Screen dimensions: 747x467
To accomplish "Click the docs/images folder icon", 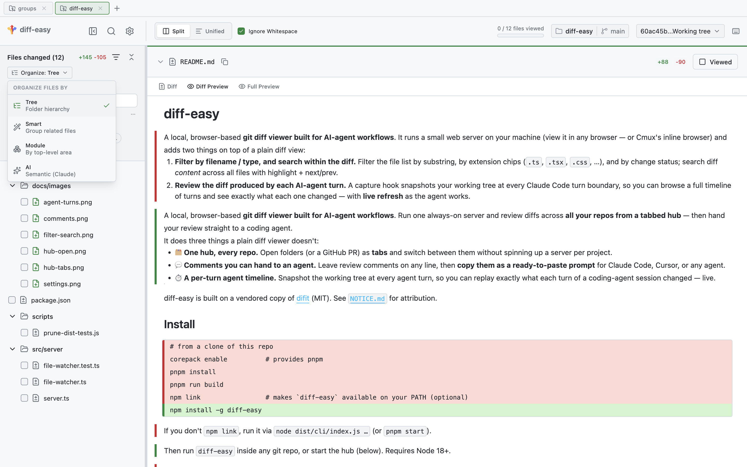I will point(24,186).
